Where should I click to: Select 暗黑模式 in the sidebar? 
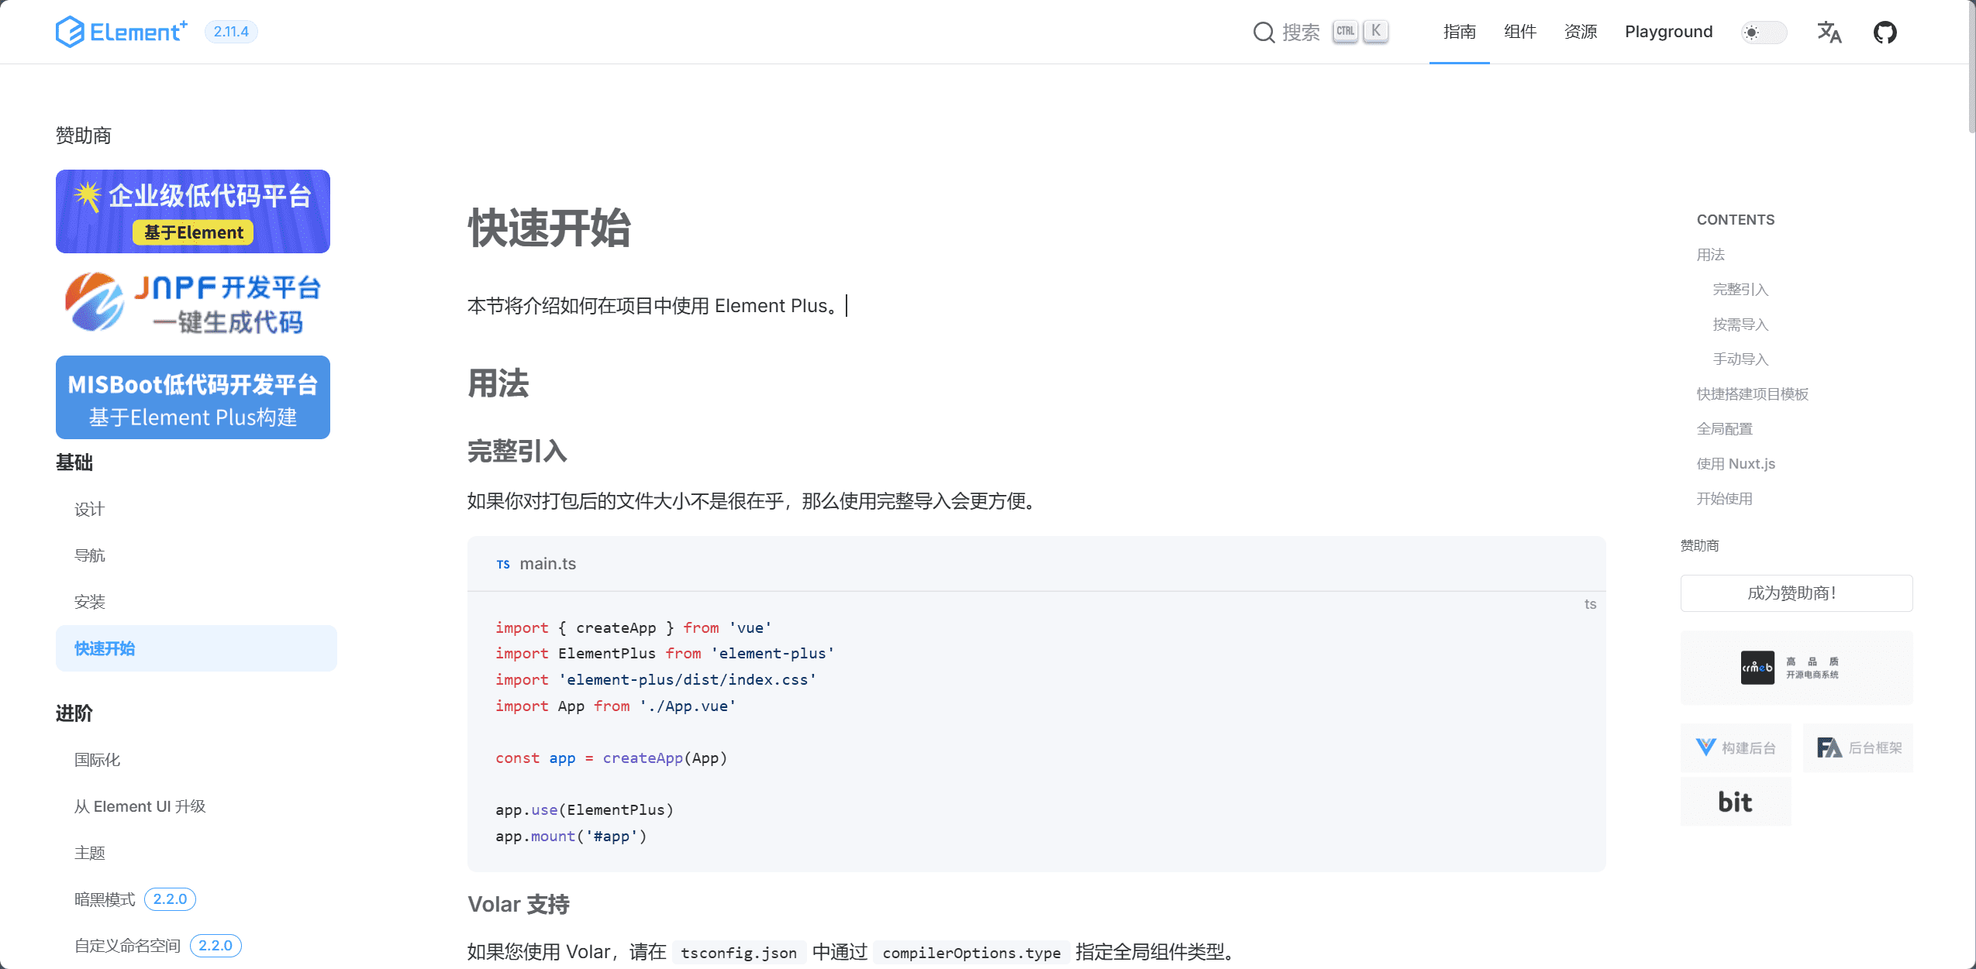(x=105, y=899)
